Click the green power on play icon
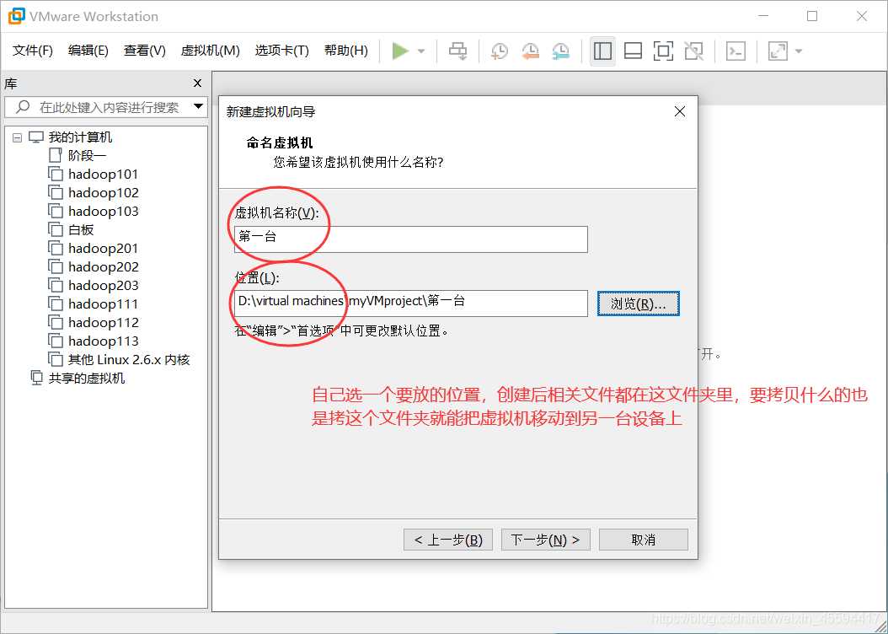 [400, 51]
